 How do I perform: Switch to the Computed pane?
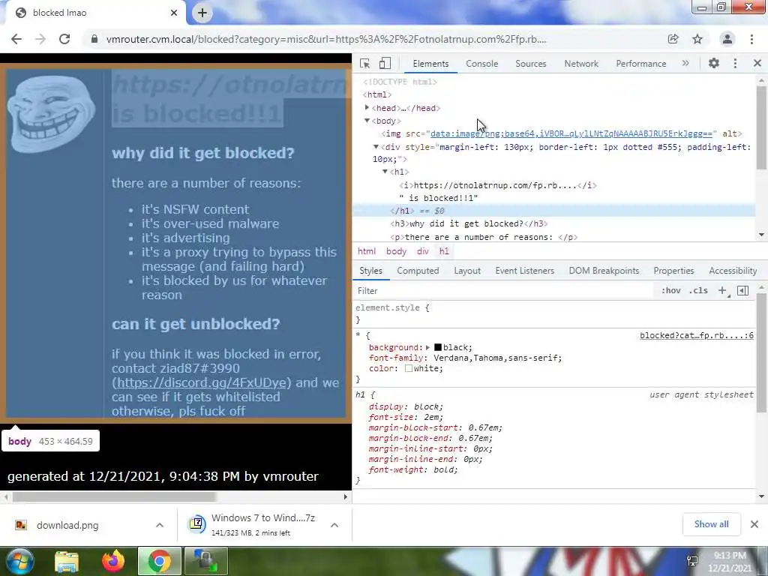point(418,271)
